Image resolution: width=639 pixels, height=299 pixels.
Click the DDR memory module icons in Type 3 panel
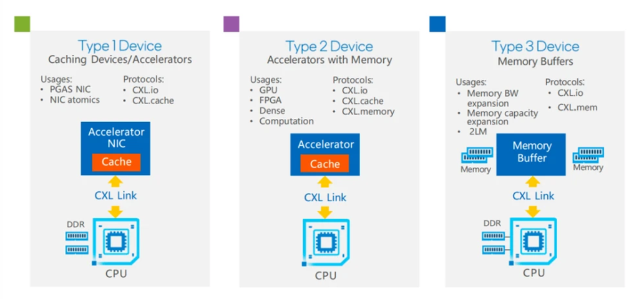pyautogui.click(x=494, y=242)
